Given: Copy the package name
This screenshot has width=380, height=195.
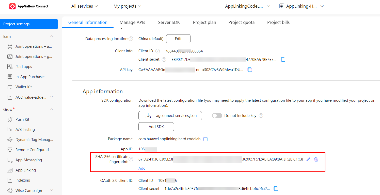Looking at the screenshot, I should [205, 139].
